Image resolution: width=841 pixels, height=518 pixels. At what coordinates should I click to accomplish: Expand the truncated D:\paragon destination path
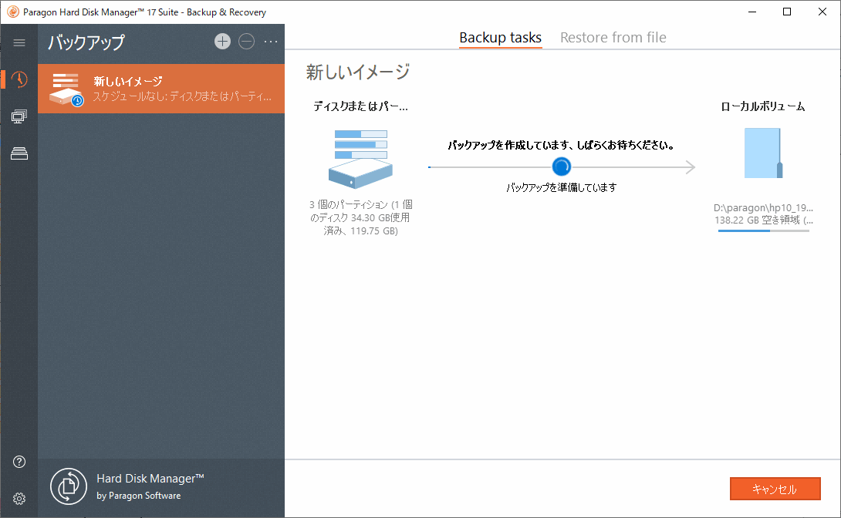[763, 207]
